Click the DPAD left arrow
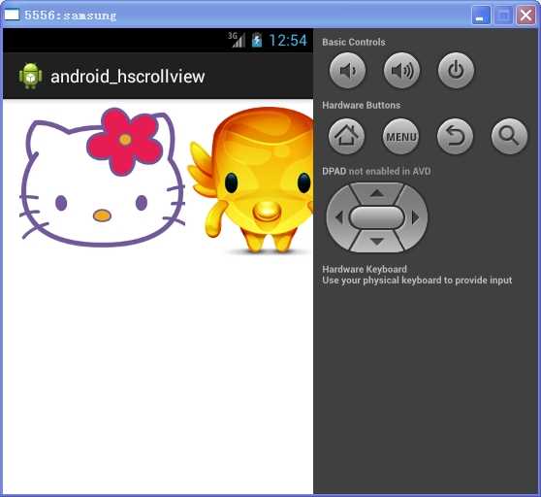 (338, 217)
